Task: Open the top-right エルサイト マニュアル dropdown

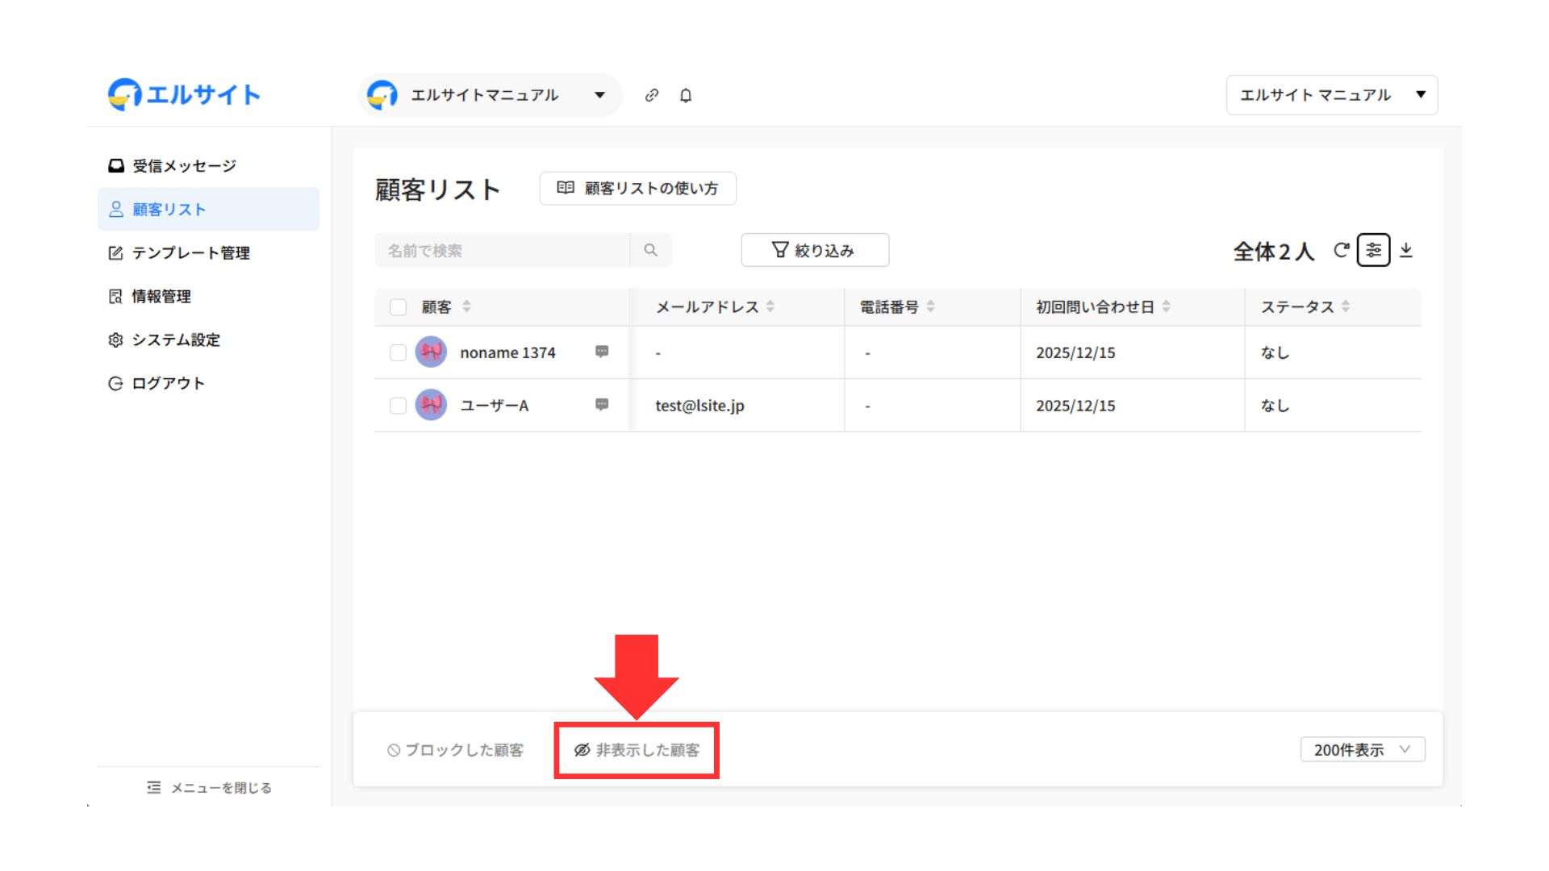Action: (1331, 95)
